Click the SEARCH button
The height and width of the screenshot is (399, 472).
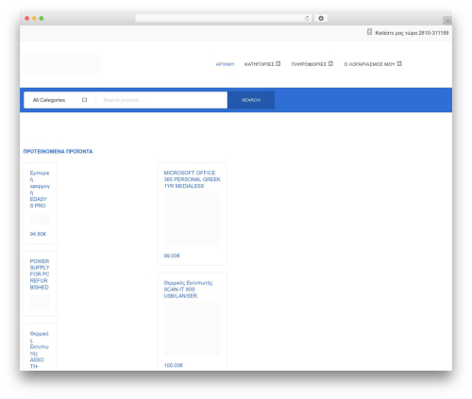click(x=251, y=100)
